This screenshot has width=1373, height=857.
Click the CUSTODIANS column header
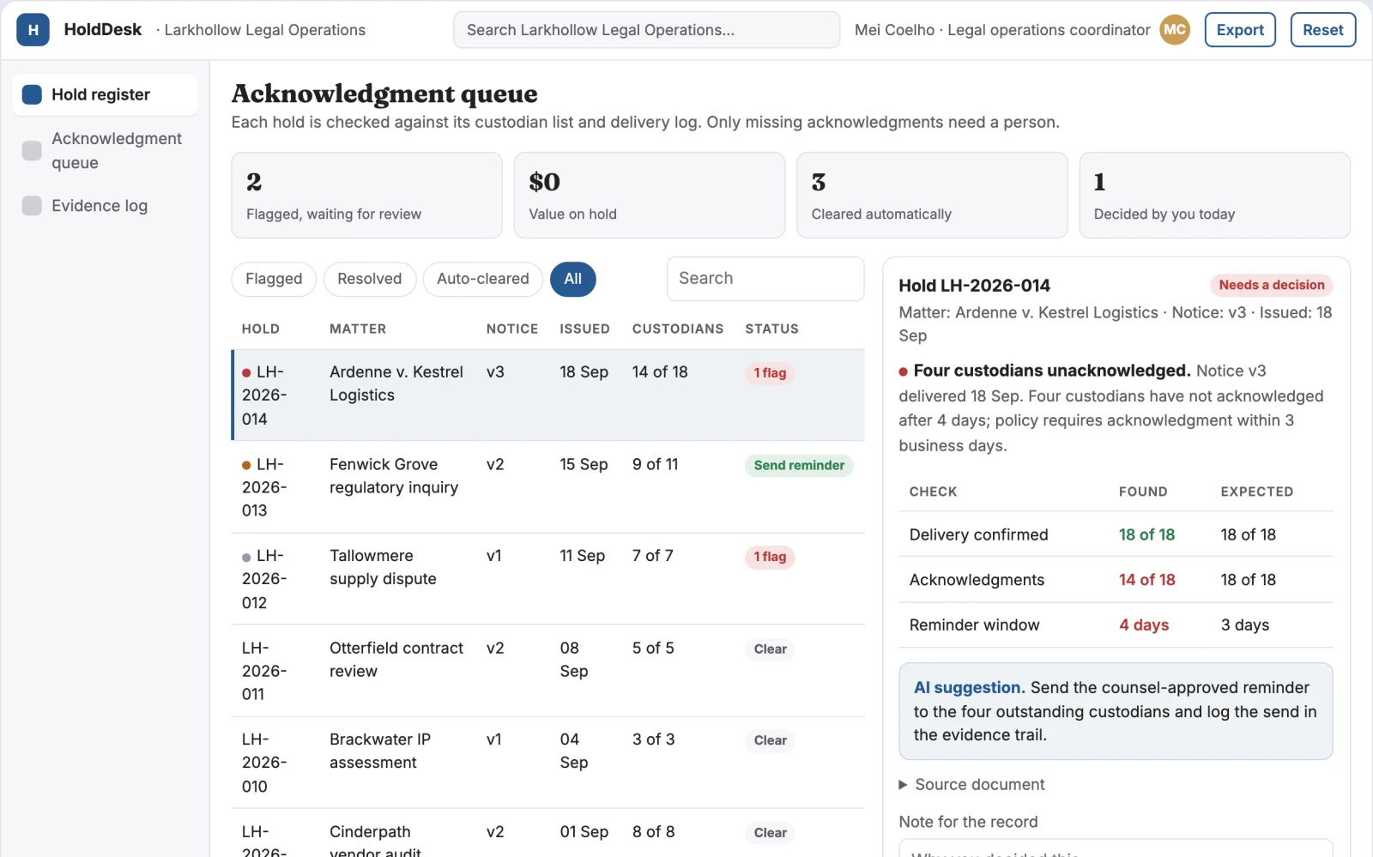click(678, 329)
